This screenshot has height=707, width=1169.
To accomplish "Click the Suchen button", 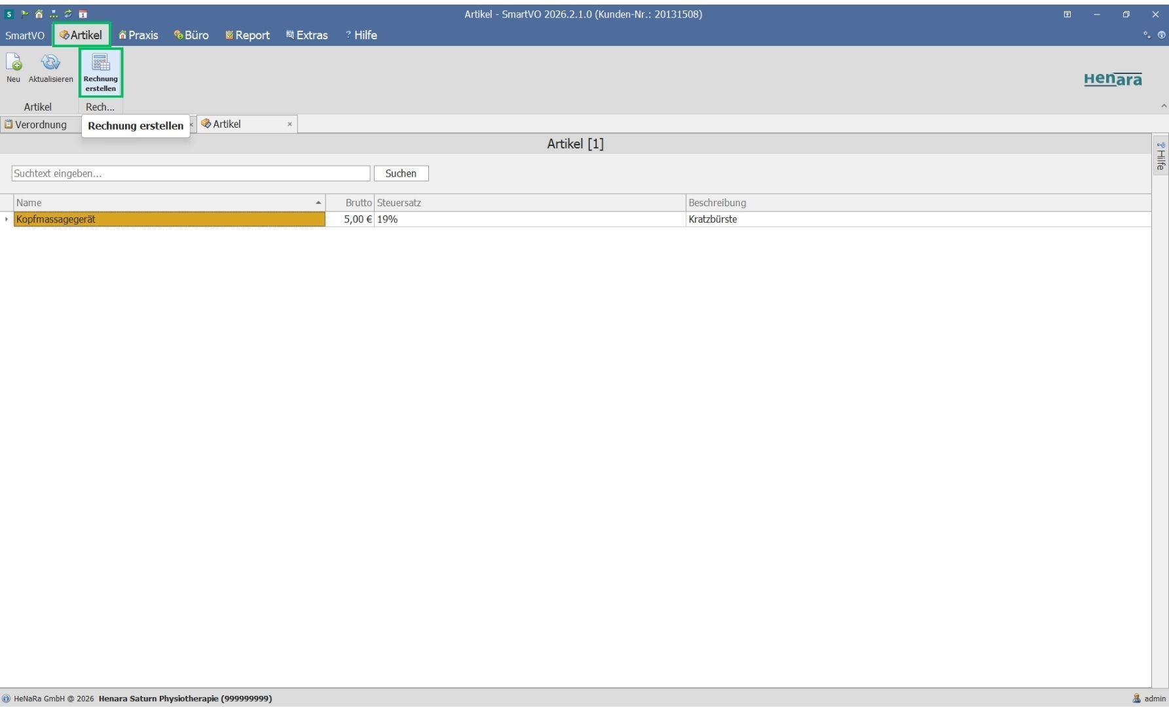I will [401, 173].
